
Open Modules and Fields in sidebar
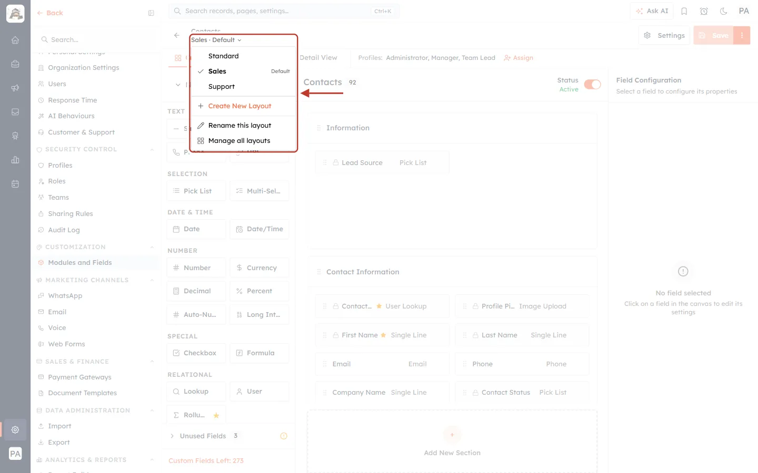pyautogui.click(x=96, y=263)
